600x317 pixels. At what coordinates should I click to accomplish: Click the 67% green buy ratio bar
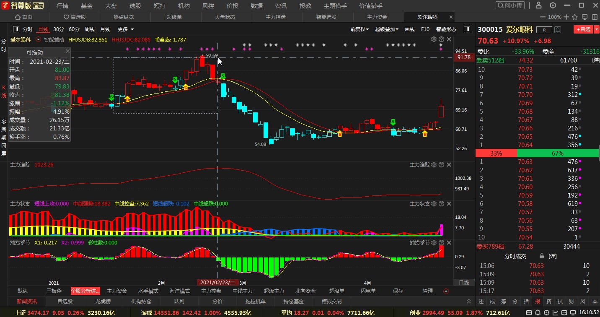coord(558,153)
